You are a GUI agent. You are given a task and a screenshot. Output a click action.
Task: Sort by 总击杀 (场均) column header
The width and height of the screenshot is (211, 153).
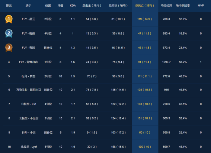point(92,6)
